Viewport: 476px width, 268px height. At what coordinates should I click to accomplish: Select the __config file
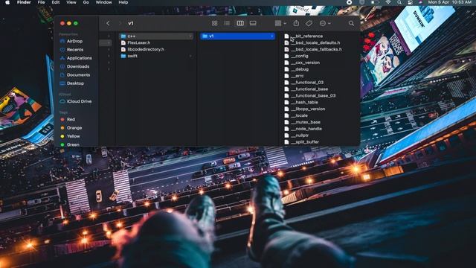299,56
